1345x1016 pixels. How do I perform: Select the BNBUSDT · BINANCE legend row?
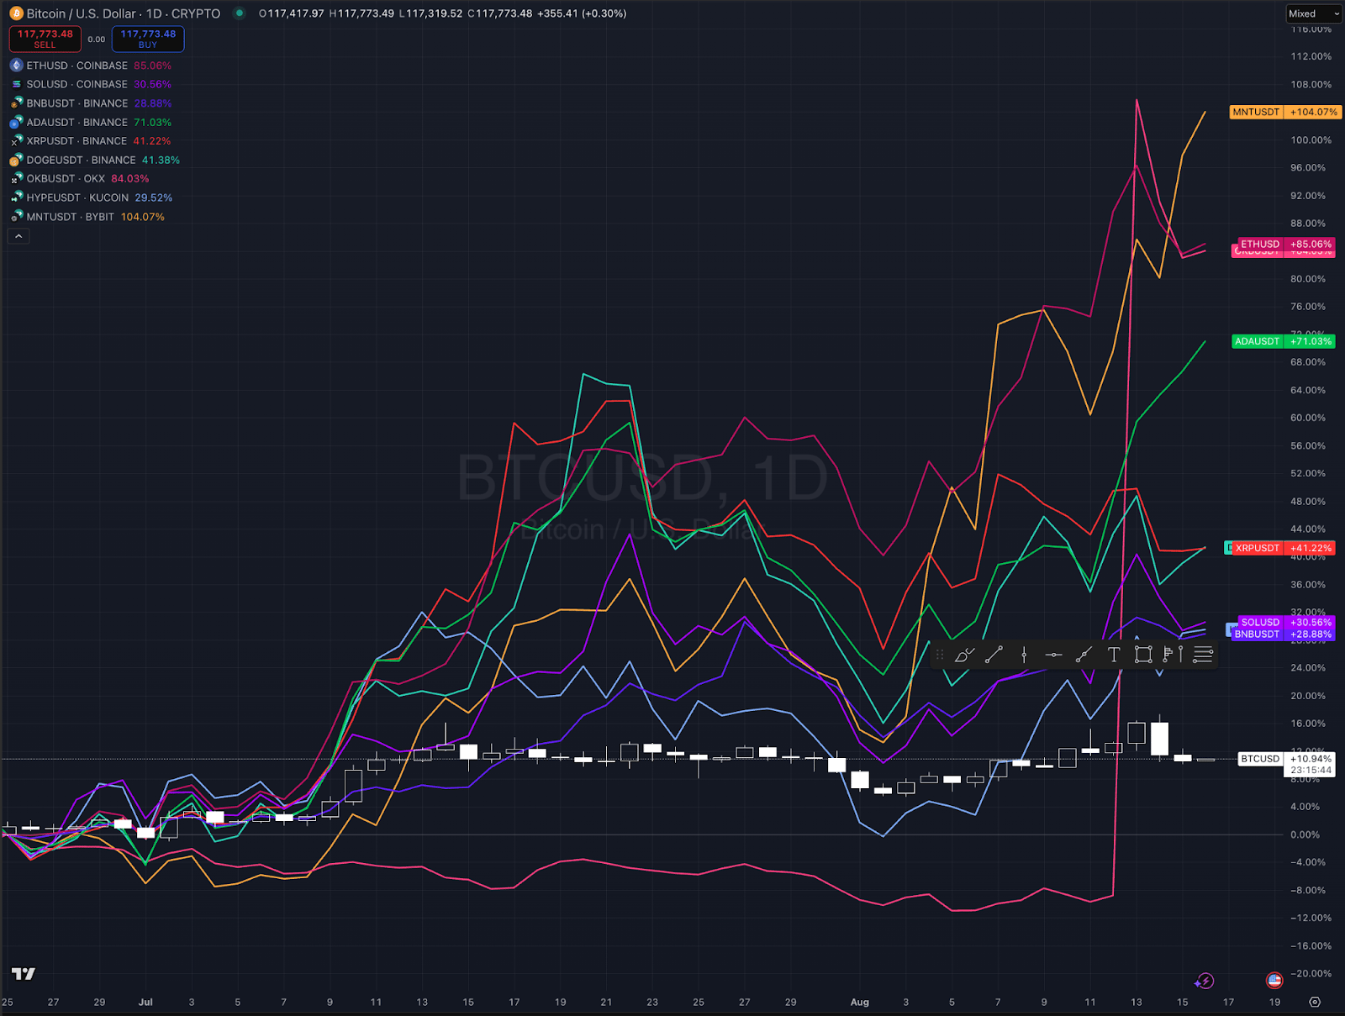pyautogui.click(x=91, y=103)
